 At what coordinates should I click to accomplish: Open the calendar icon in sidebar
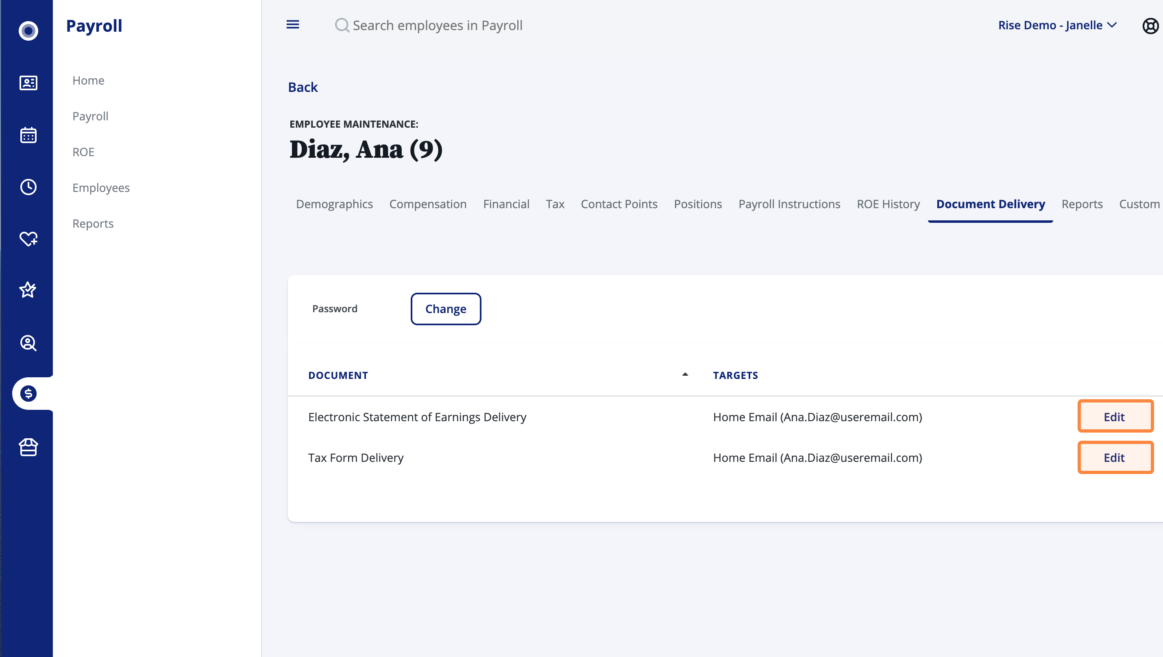click(28, 135)
